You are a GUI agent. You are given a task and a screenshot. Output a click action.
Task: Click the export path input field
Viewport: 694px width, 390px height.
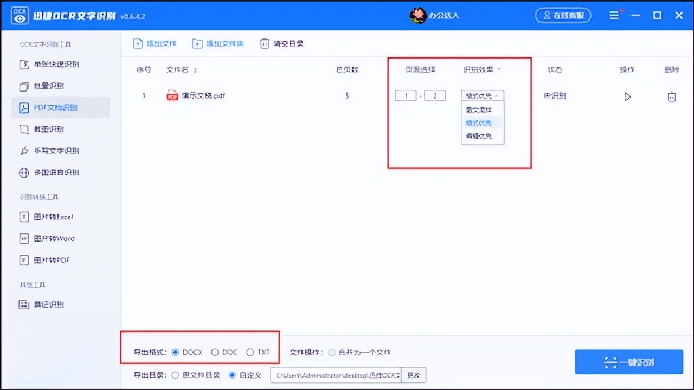tap(336, 375)
